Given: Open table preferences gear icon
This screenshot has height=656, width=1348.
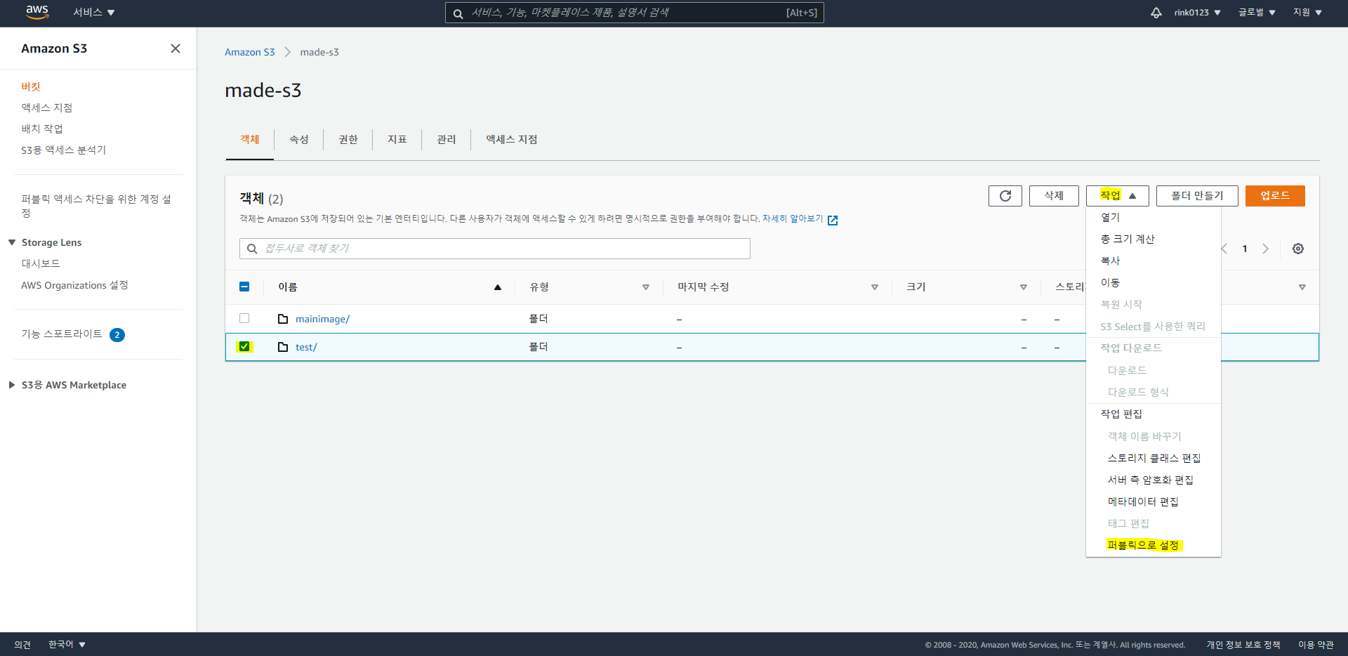Looking at the screenshot, I should 1298,249.
